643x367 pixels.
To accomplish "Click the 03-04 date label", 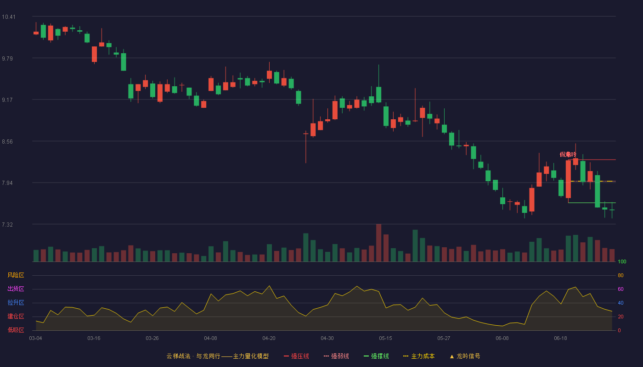I will 35,338.
